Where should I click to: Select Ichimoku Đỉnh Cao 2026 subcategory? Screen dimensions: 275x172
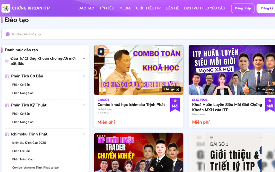[x=29, y=143]
